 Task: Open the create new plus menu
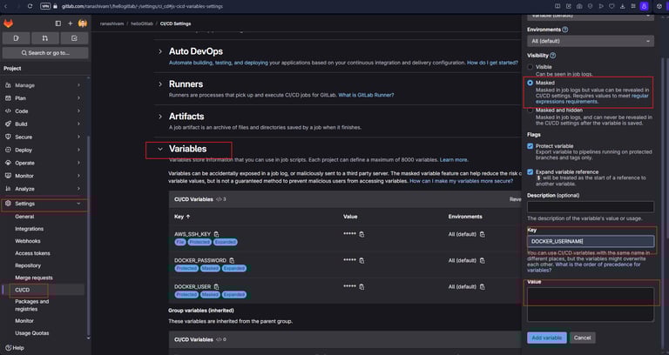[70, 23]
